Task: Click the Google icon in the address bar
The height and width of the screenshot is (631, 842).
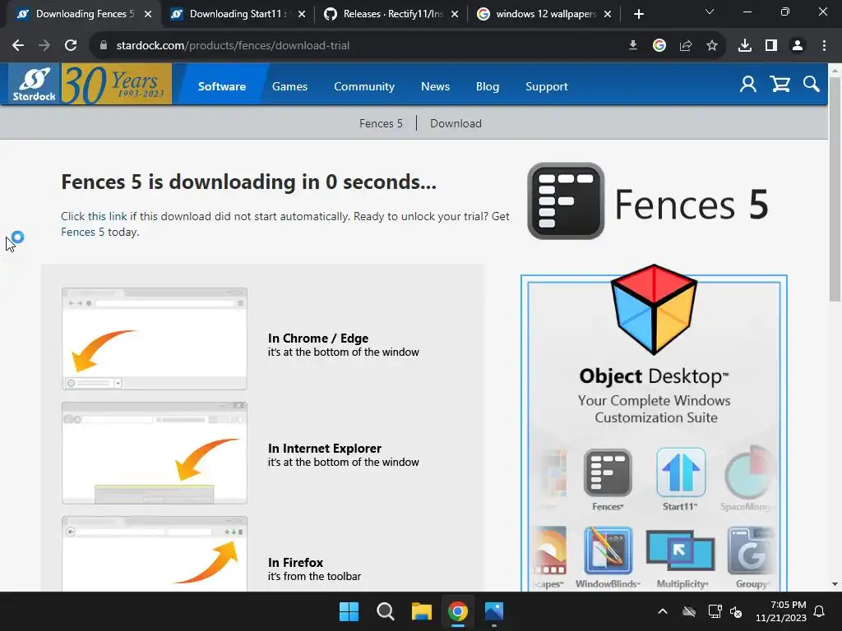Action: coord(659,46)
